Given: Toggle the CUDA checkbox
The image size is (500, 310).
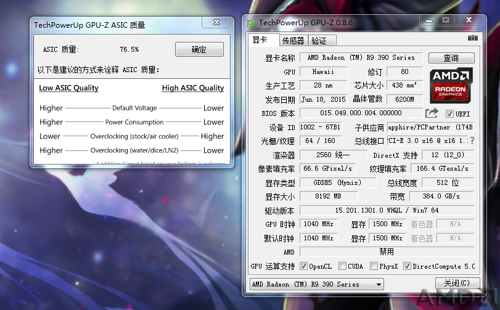Looking at the screenshot, I should click(x=342, y=266).
